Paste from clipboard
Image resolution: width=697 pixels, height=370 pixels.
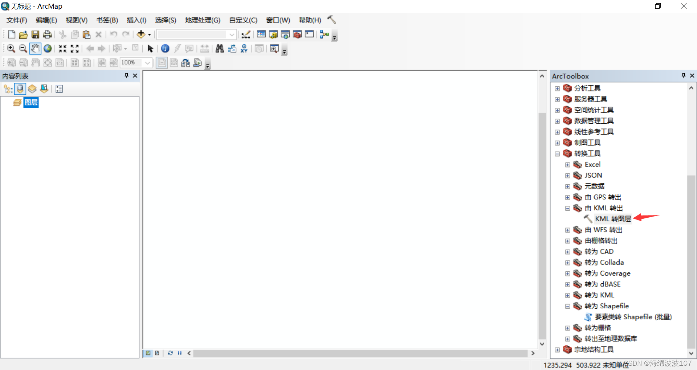[x=86, y=34]
